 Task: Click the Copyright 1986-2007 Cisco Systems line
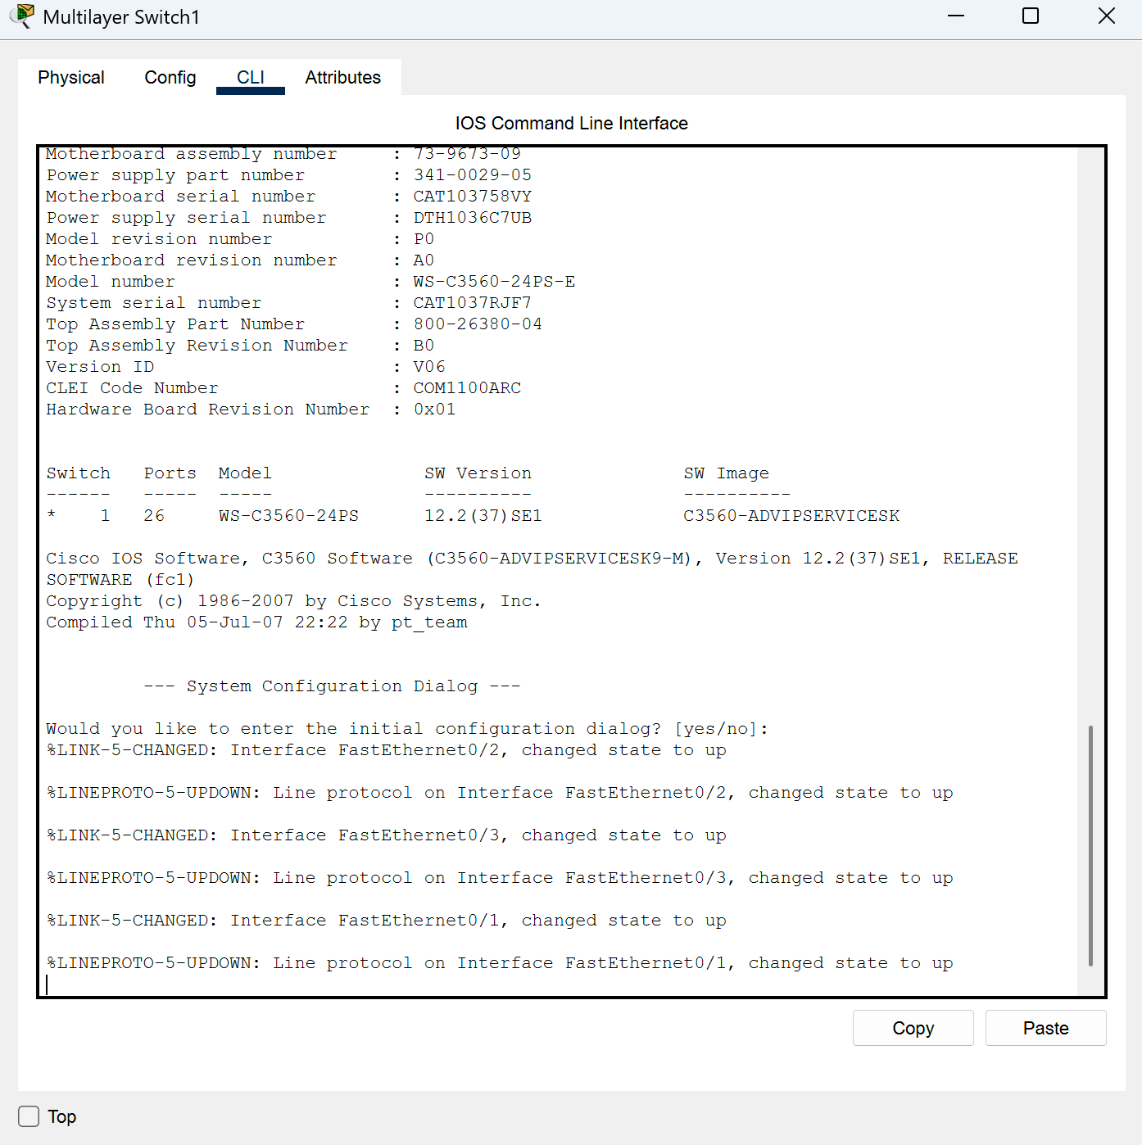[293, 601]
